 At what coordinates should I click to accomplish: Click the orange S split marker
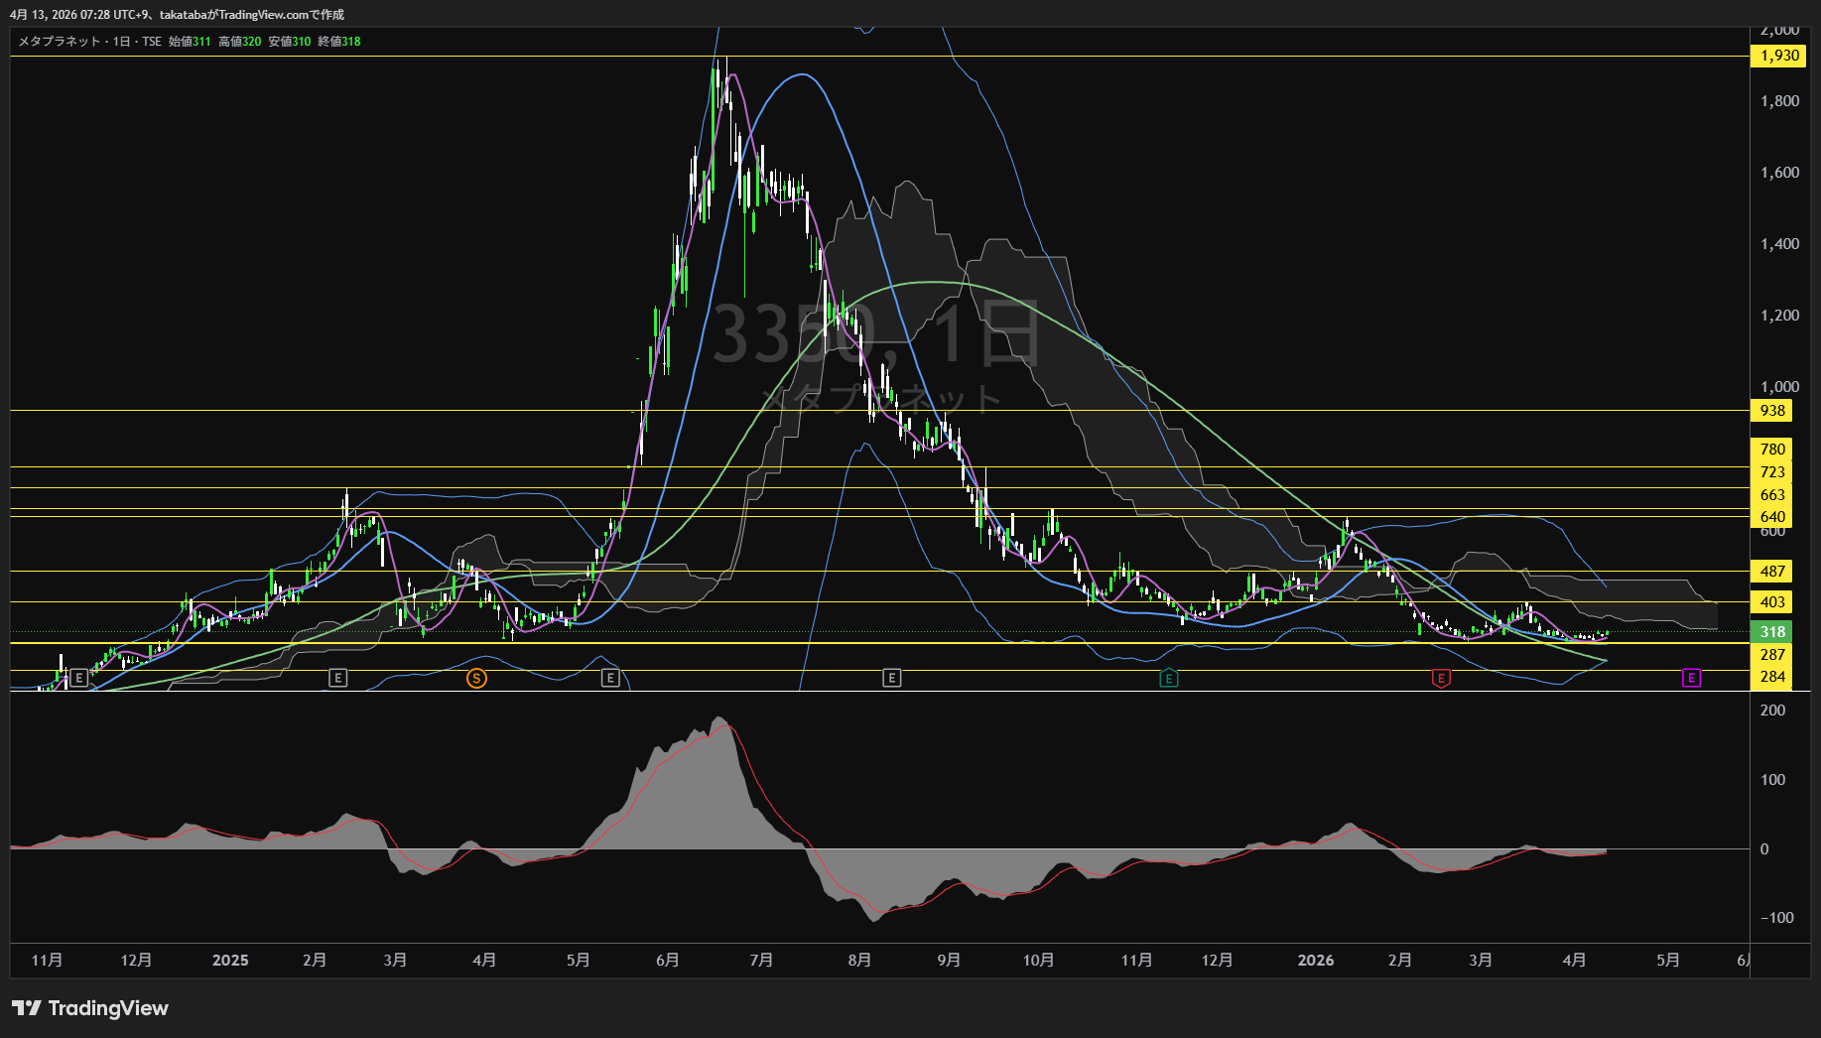476,679
